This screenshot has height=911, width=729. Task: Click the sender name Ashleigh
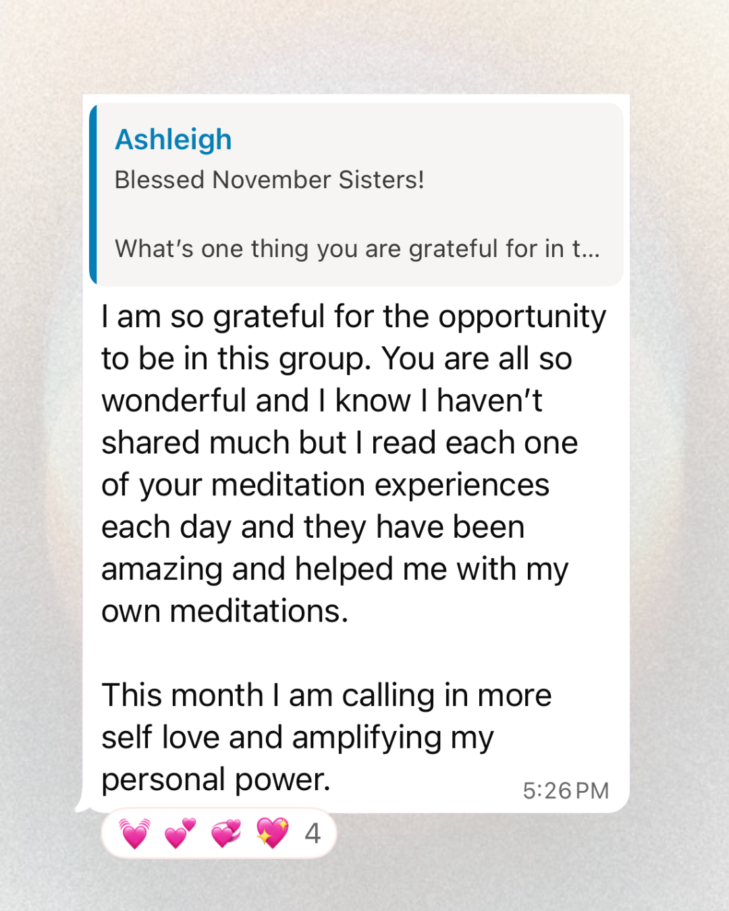(x=173, y=140)
